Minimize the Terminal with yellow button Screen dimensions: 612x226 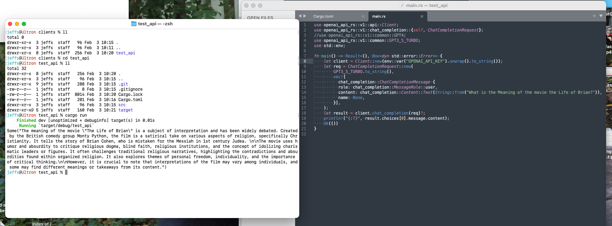point(17,24)
